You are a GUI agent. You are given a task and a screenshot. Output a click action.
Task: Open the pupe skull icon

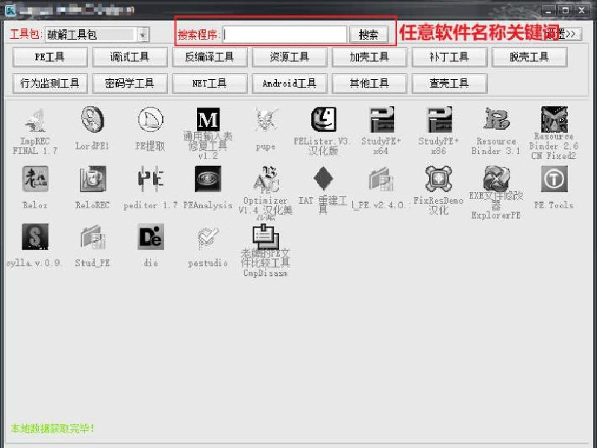point(266,119)
